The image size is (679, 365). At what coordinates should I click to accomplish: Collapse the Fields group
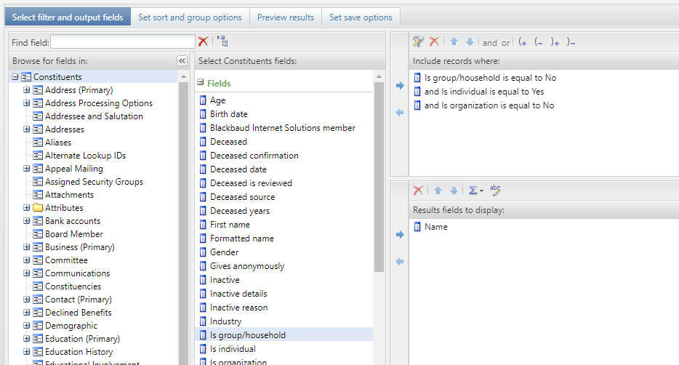(201, 82)
